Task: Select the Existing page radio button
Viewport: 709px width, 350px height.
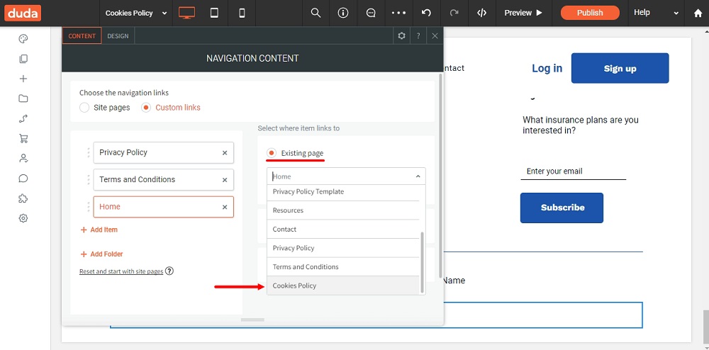Action: tap(272, 153)
